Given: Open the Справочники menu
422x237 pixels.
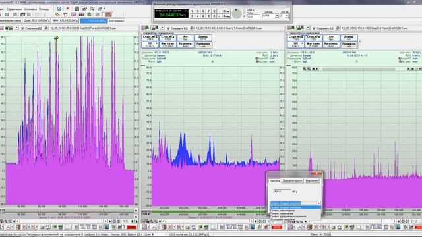Looking at the screenshot, I should point(14,9).
